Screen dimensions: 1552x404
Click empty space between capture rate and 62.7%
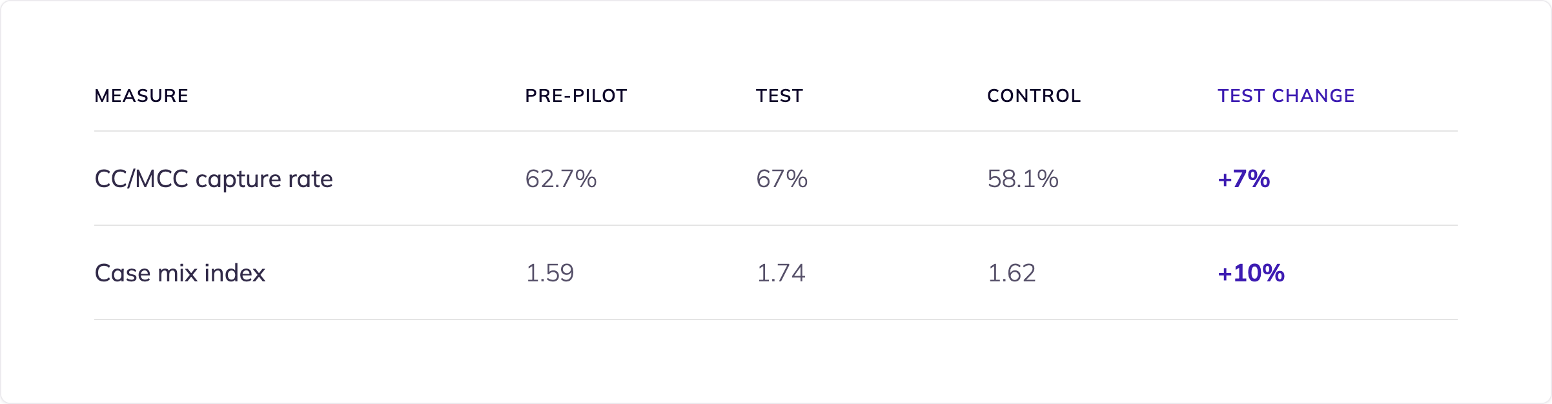[x=429, y=179]
